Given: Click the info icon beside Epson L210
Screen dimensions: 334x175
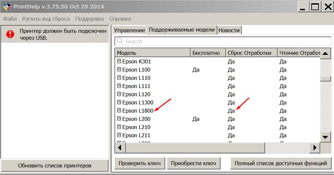Looking at the screenshot, I should click(x=119, y=127).
